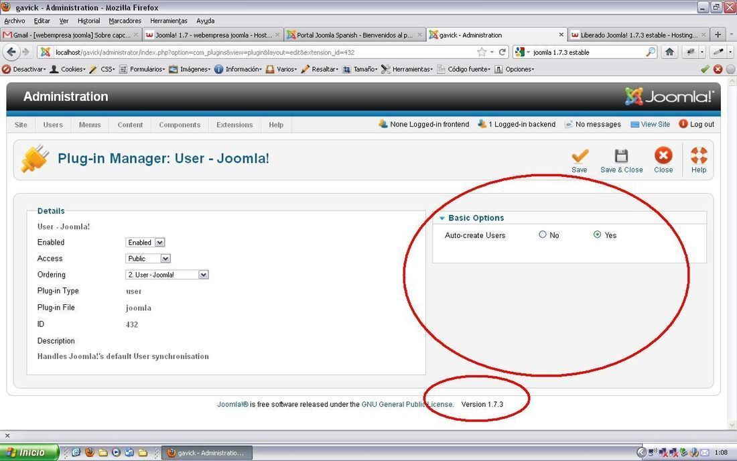Screen dimensions: 737x461
Task: Click the red Close icon in toolbar
Action: [x=663, y=155]
